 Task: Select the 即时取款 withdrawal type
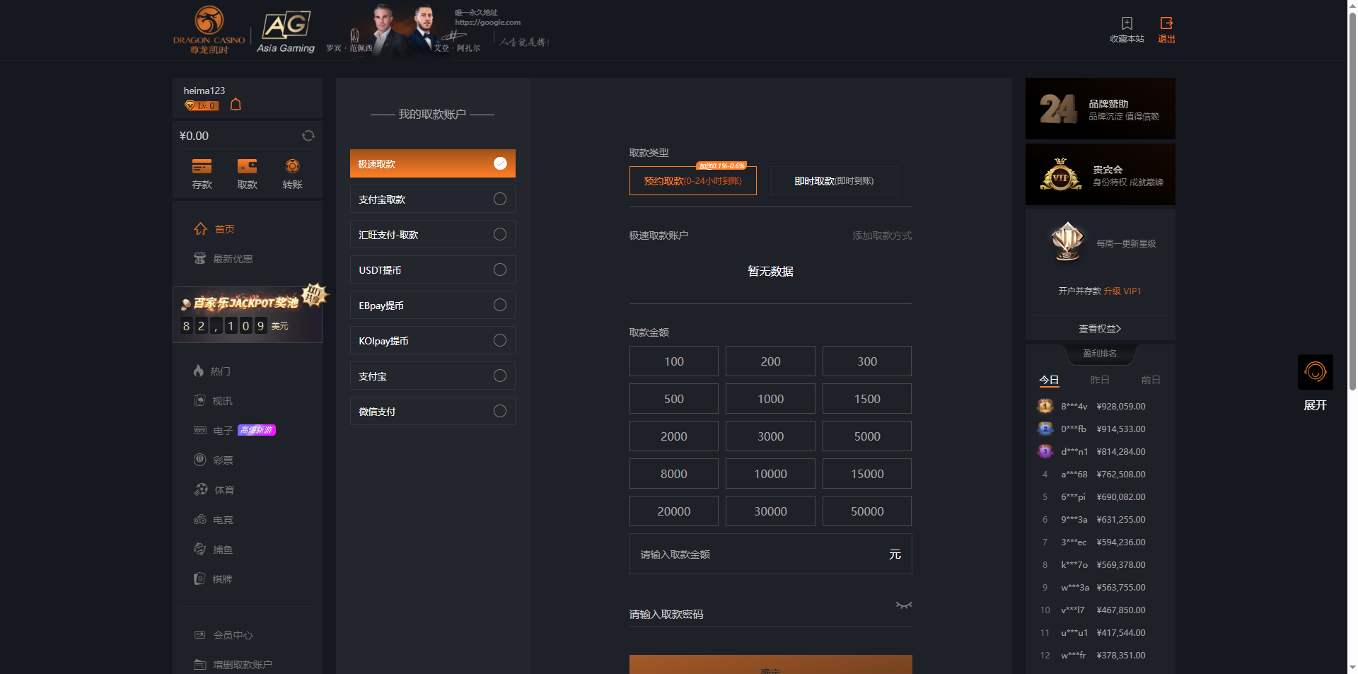click(x=834, y=181)
